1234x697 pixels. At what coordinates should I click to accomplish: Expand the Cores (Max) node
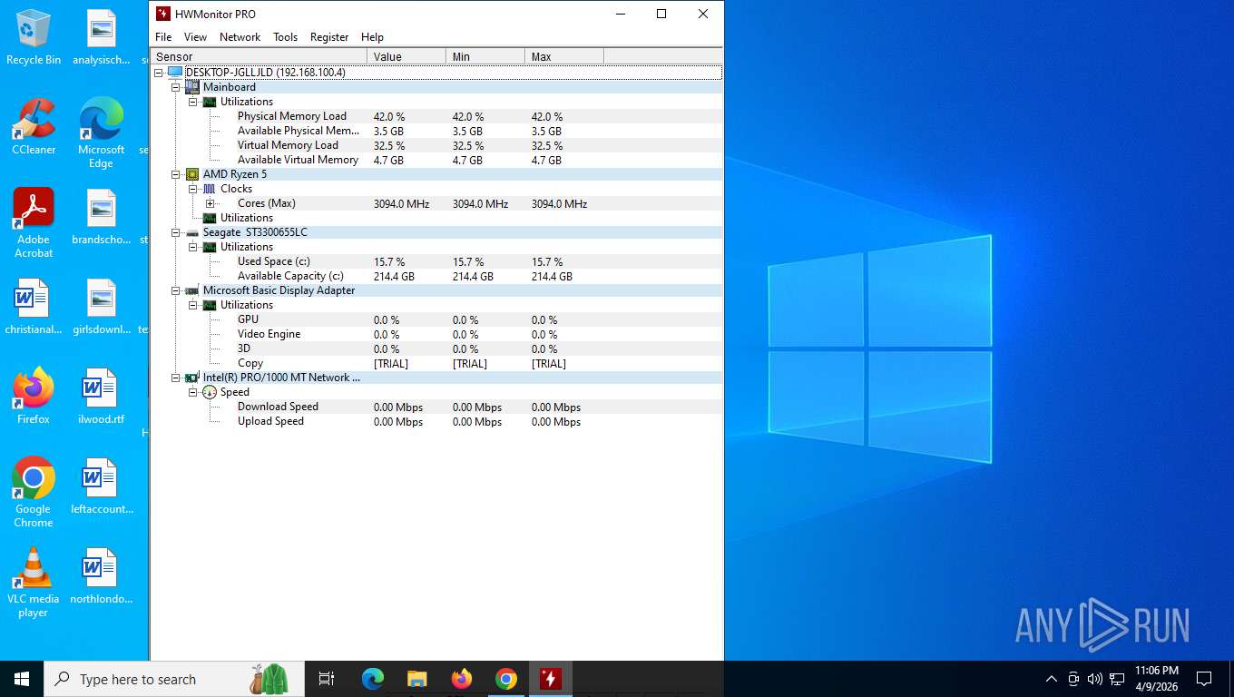point(211,203)
